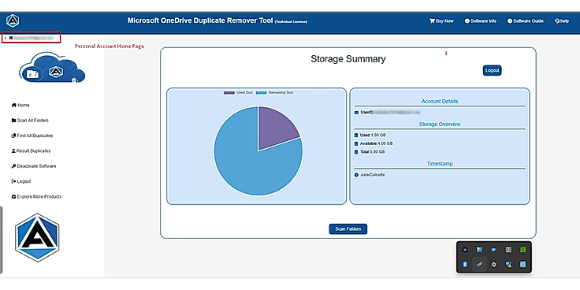Click the dark diamond-shaped tray icon
580x290 pixels.
coord(465,250)
